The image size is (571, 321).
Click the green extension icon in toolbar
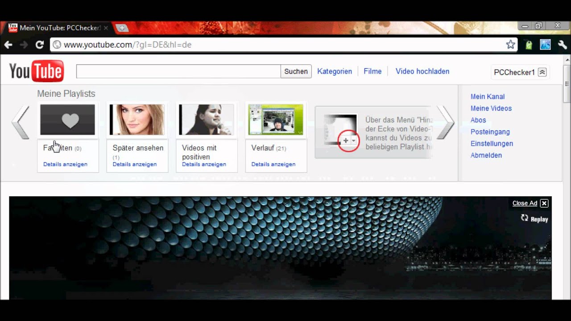click(529, 45)
